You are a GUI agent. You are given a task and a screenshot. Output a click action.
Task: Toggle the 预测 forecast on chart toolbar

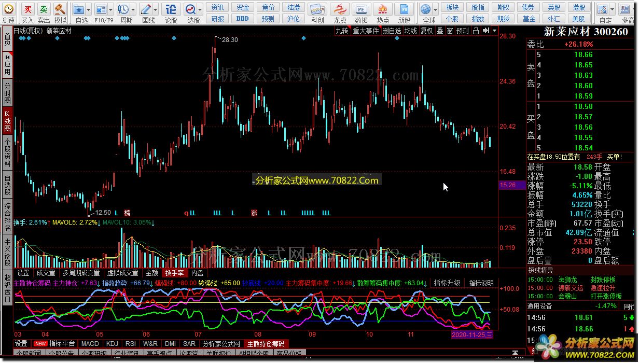coord(463,31)
